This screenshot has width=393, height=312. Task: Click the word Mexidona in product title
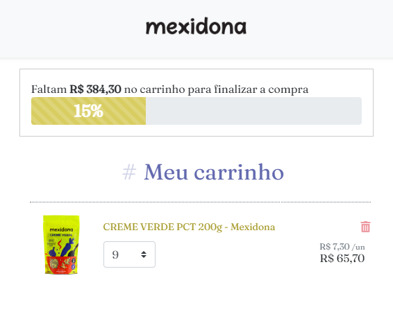(253, 227)
